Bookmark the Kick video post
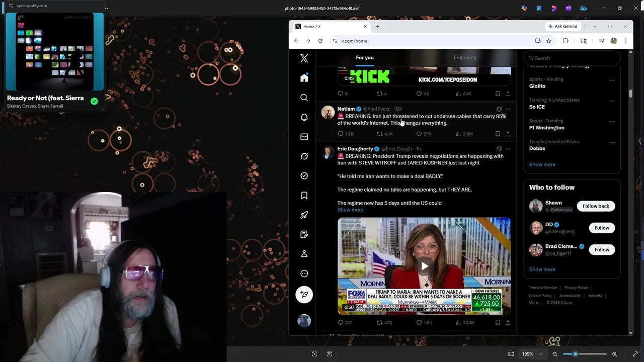Image resolution: width=644 pixels, height=362 pixels. coord(498,94)
